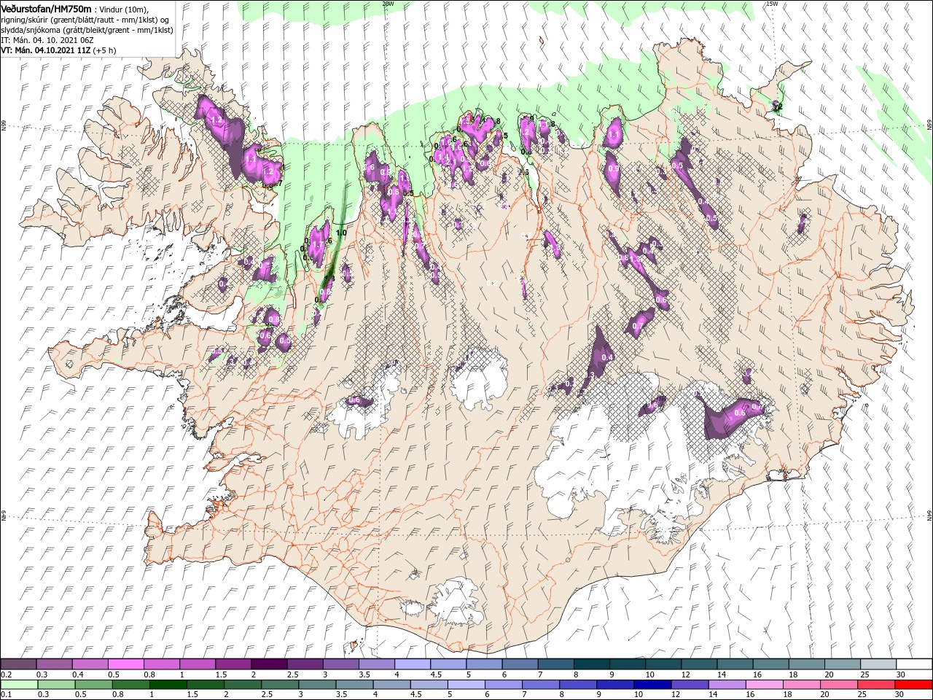Select the 'IT: Mán. 04. 10. 2021 06Z' line
This screenshot has width=933, height=700.
coord(47,40)
